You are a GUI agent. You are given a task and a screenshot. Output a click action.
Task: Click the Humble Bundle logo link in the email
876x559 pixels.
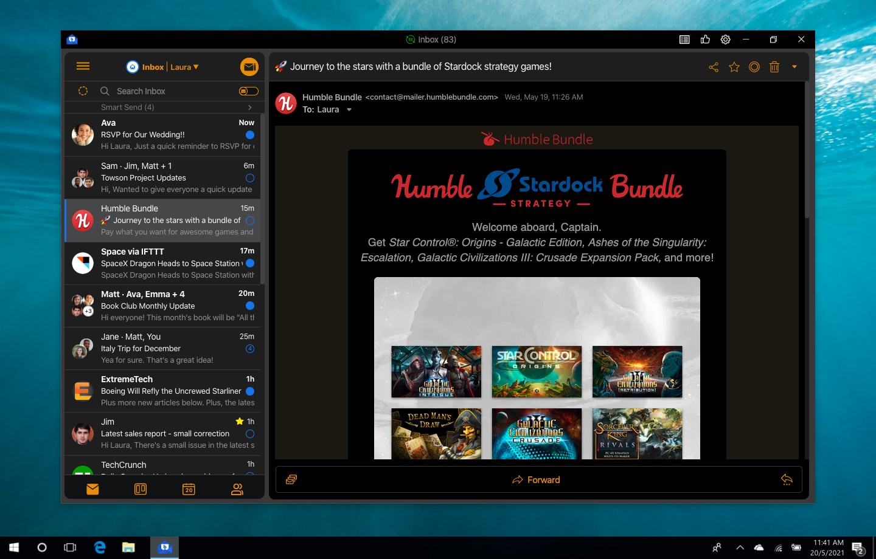[537, 139]
